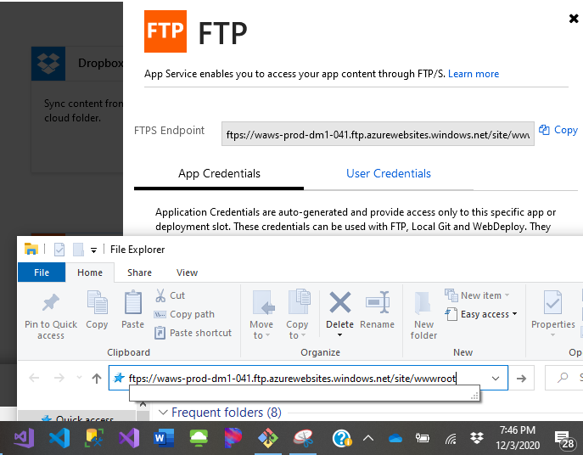Click the Rename icon
This screenshot has width=583, height=455.
pos(378,302)
